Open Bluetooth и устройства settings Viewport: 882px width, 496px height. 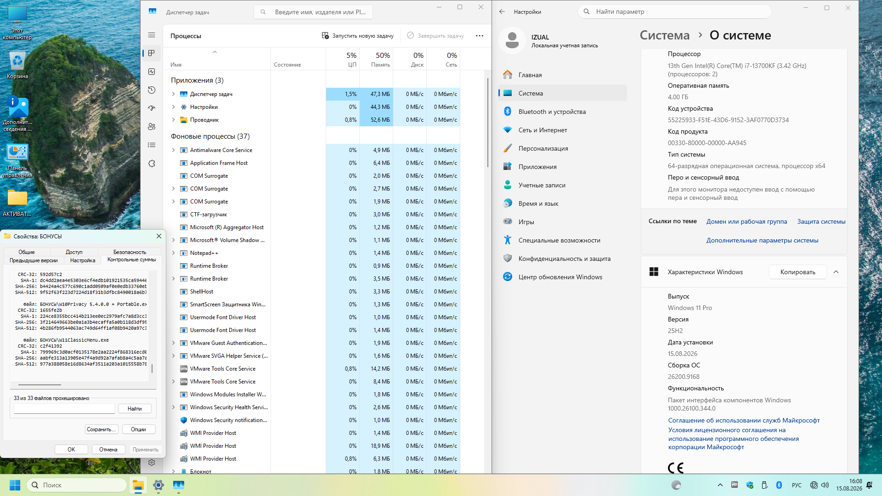(x=563, y=112)
